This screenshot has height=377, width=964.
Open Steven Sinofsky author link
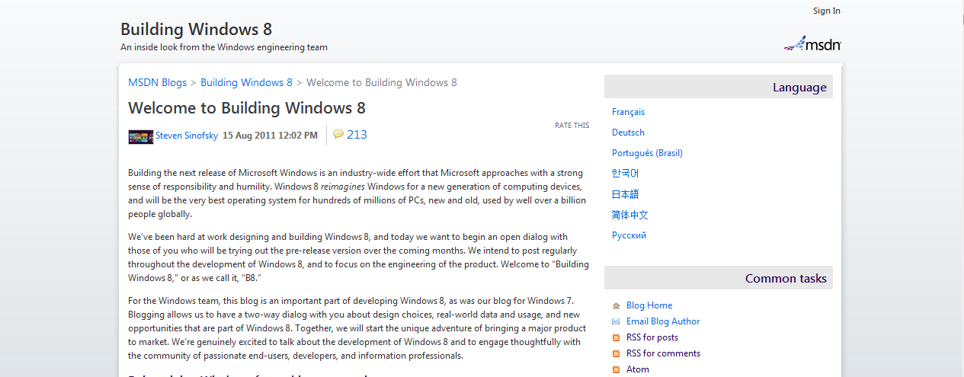(186, 136)
